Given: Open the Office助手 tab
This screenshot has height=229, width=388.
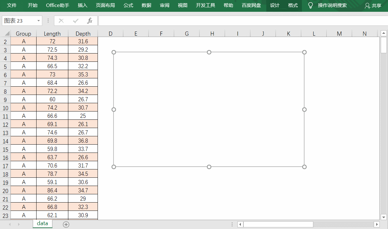Looking at the screenshot, I should pos(58,5).
